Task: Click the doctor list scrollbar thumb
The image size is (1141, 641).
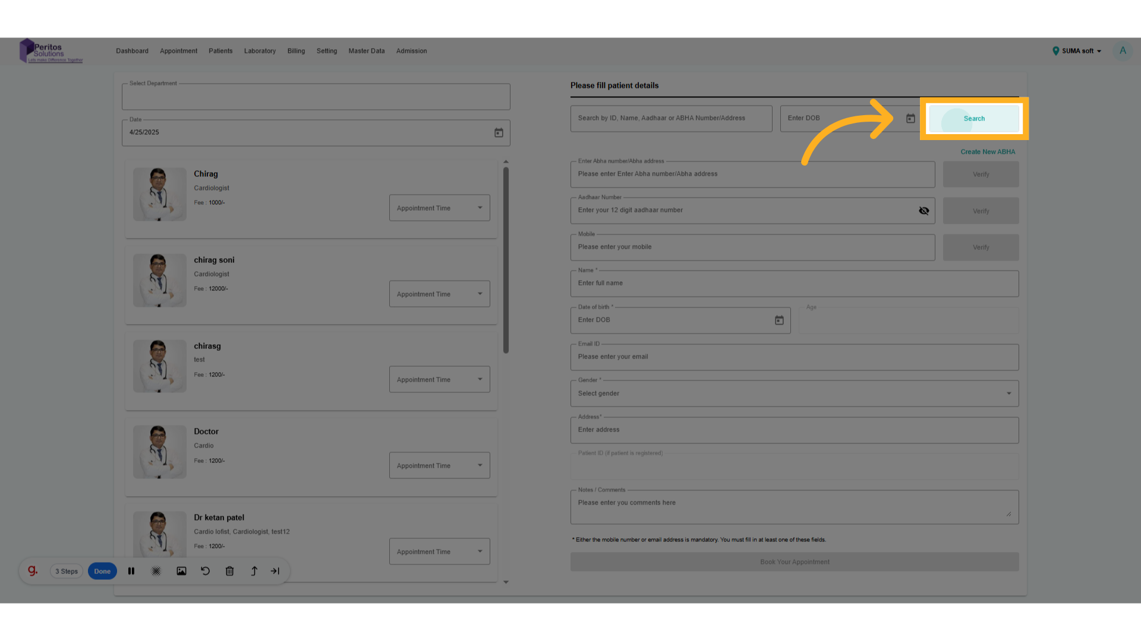Action: 506,260
